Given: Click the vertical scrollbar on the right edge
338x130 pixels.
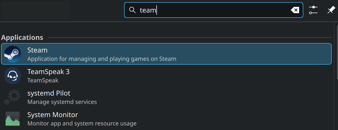Looking at the screenshot, I should coord(337,53).
